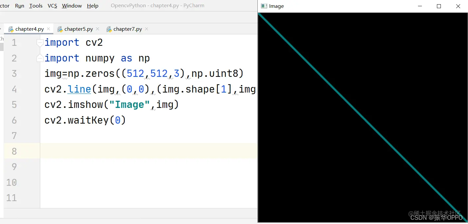This screenshot has height=224, width=468.
Task: Click line number 11 in the gutter
Action: (x=11, y=198)
